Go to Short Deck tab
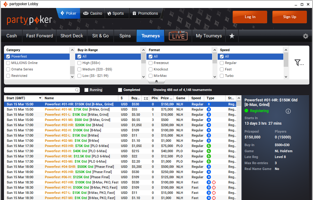Viewport: 313px width, 200px height. pos(72,36)
